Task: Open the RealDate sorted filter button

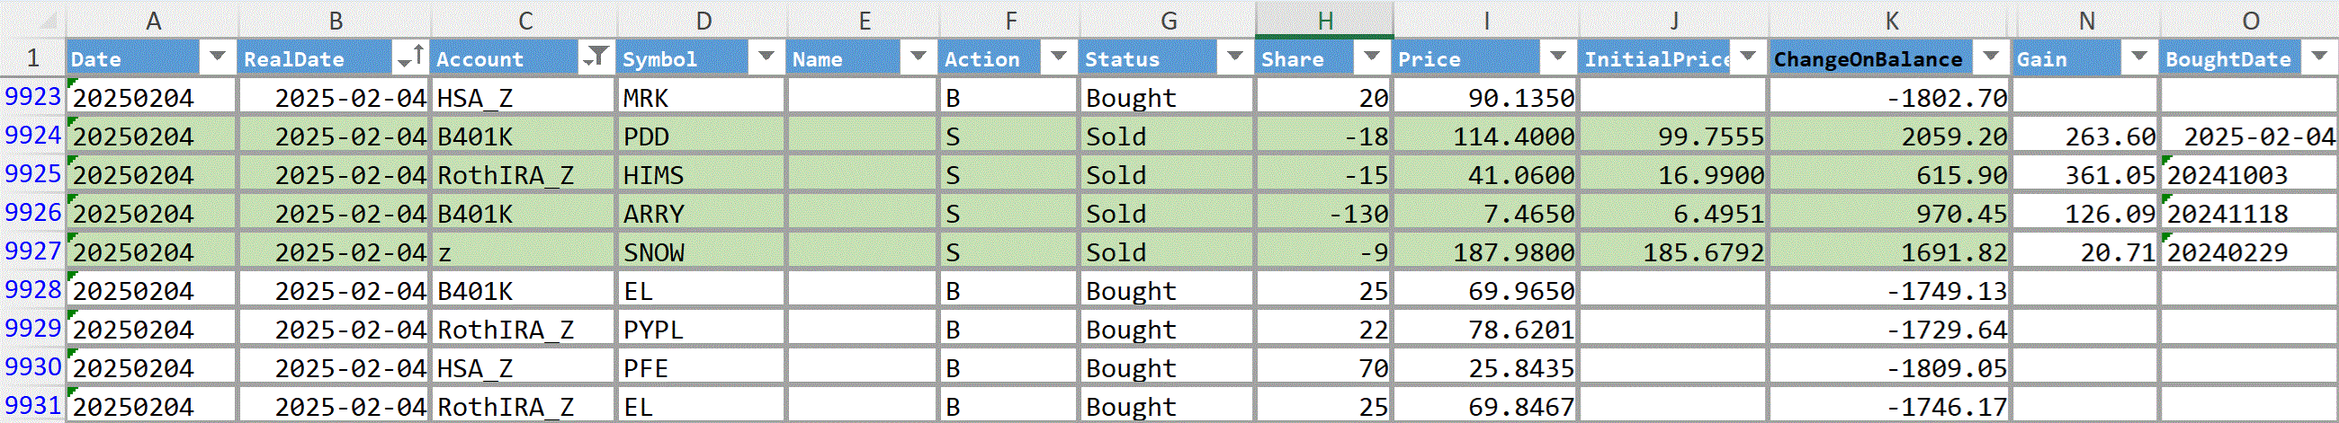Action: 410,58
